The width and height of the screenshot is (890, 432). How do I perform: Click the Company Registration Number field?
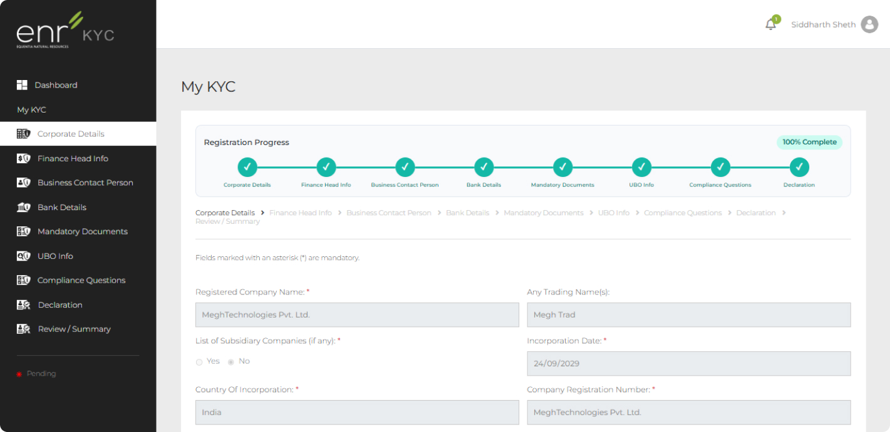pyautogui.click(x=689, y=412)
